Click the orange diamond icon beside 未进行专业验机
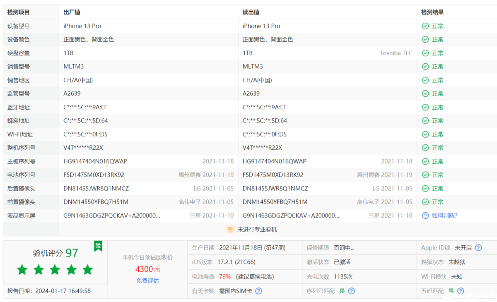This screenshot has width=497, height=302. click(230, 229)
